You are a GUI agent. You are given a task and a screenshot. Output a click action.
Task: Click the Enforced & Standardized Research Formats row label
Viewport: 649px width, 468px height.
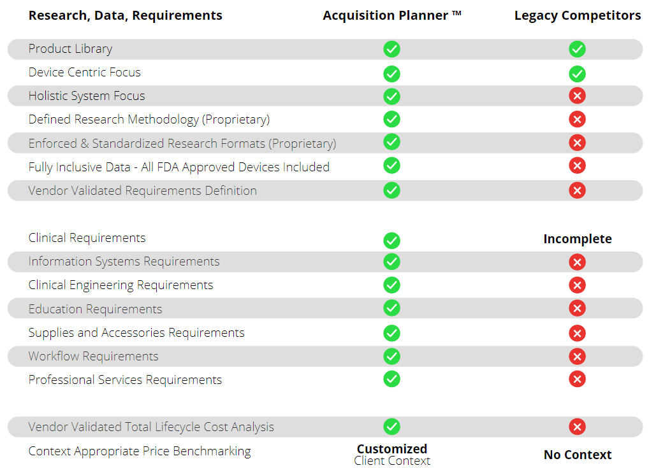(x=182, y=143)
